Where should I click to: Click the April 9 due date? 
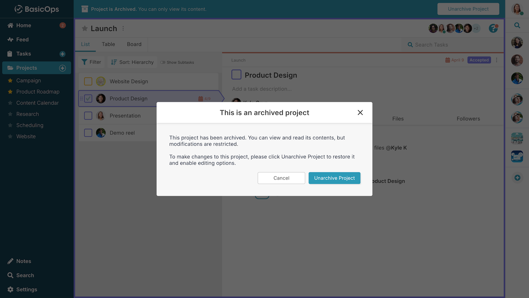pos(455,60)
